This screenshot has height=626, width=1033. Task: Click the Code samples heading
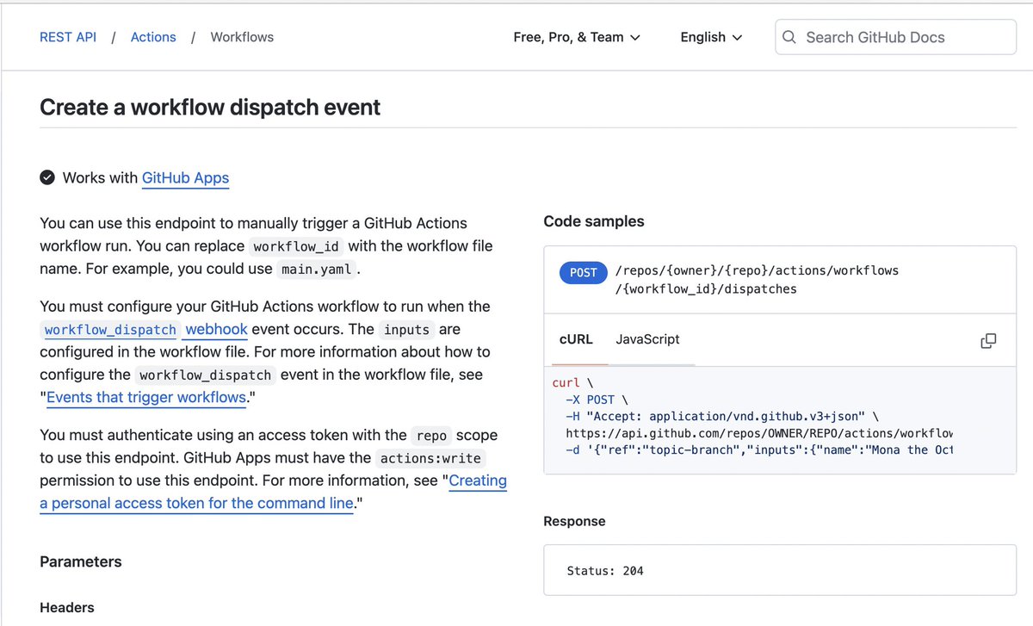click(x=594, y=221)
